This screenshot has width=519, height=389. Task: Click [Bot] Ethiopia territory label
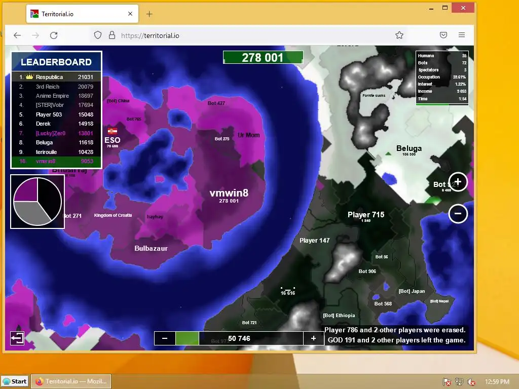point(339,316)
